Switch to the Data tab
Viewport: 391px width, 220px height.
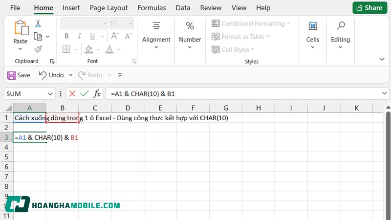183,8
